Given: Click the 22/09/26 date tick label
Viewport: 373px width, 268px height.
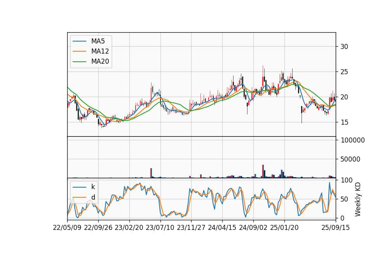Looking at the screenshot, I should [x=98, y=228].
